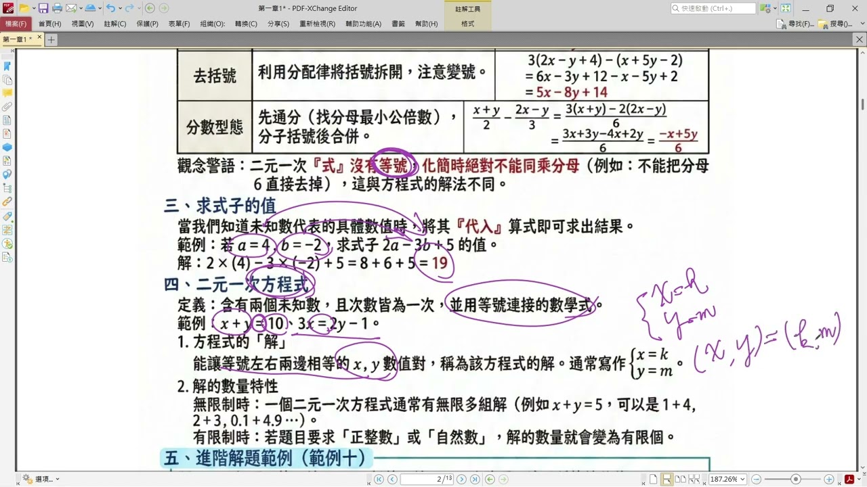Click the 搜尋 search button
This screenshot has height=487, width=867.
pos(835,24)
